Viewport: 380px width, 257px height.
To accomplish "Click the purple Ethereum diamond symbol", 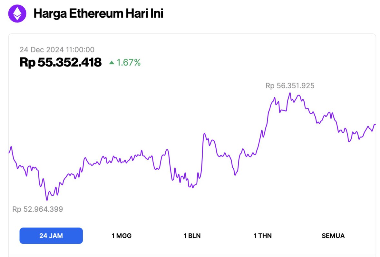I will (18, 13).
